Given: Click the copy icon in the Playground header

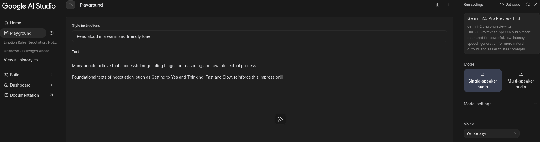Looking at the screenshot, I should point(438,5).
